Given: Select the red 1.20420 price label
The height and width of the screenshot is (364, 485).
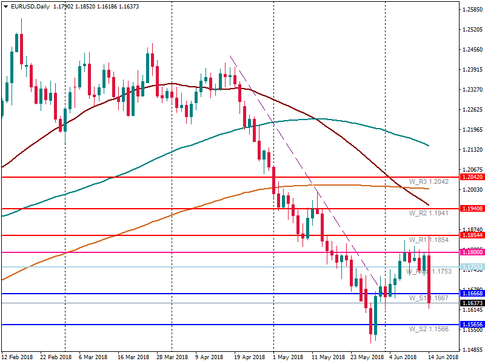Looking at the screenshot, I should point(471,177).
